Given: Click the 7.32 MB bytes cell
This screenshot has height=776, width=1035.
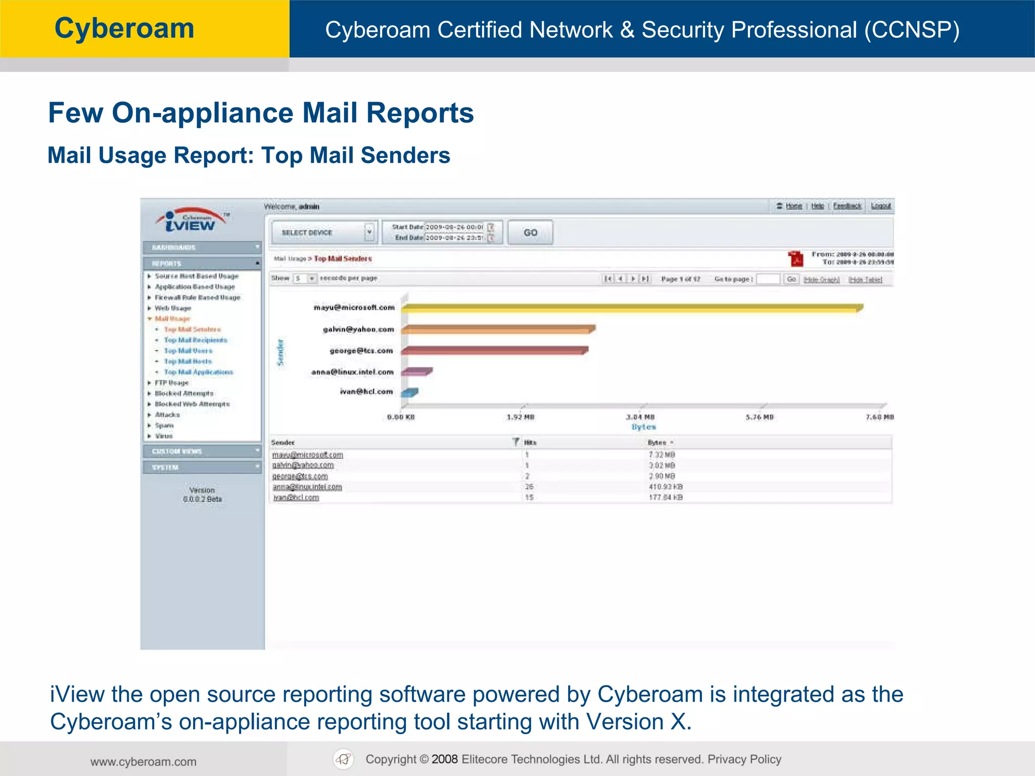Looking at the screenshot, I should tap(662, 455).
